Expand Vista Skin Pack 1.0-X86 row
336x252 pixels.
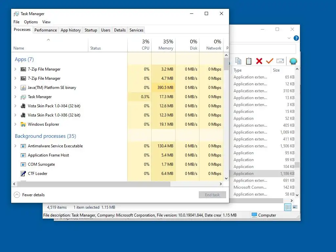click(15, 115)
